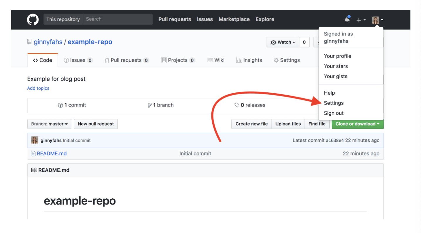
Task: Open the example-repo repository link
Action: (x=90, y=42)
